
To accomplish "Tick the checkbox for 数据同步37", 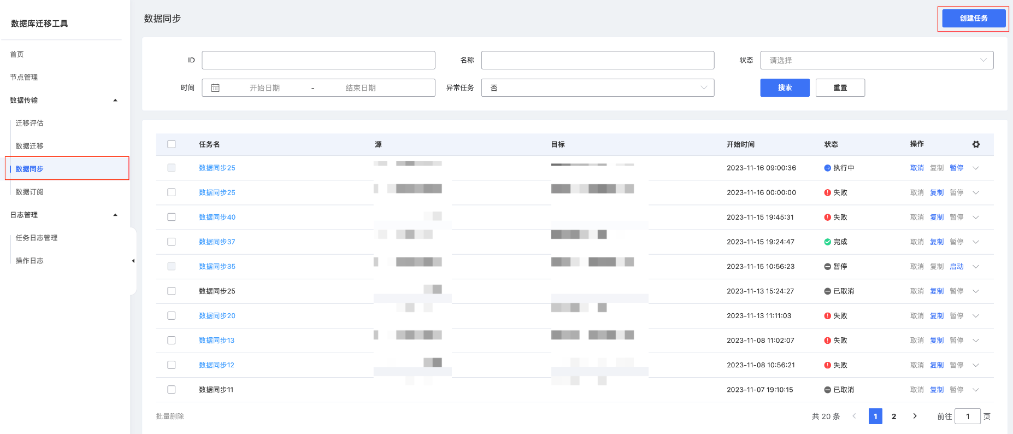I will (x=172, y=242).
